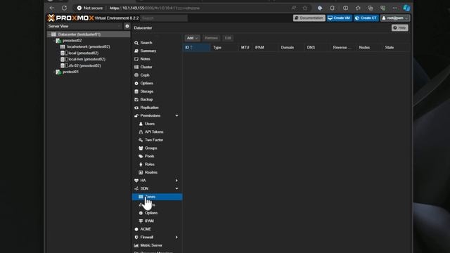Open the Server View dropdown
Screen dimensions: 450x253
pos(84,26)
